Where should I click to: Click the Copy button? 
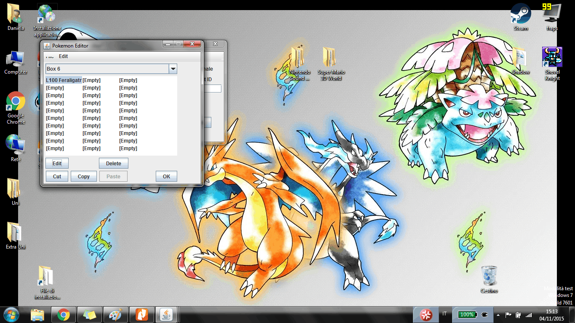coord(84,176)
